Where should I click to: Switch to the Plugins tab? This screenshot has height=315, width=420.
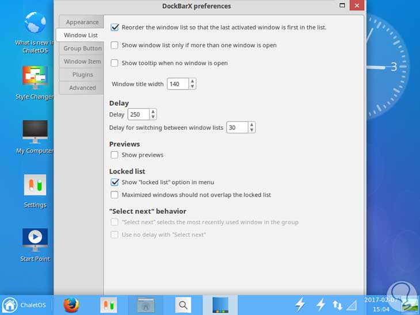(x=82, y=74)
